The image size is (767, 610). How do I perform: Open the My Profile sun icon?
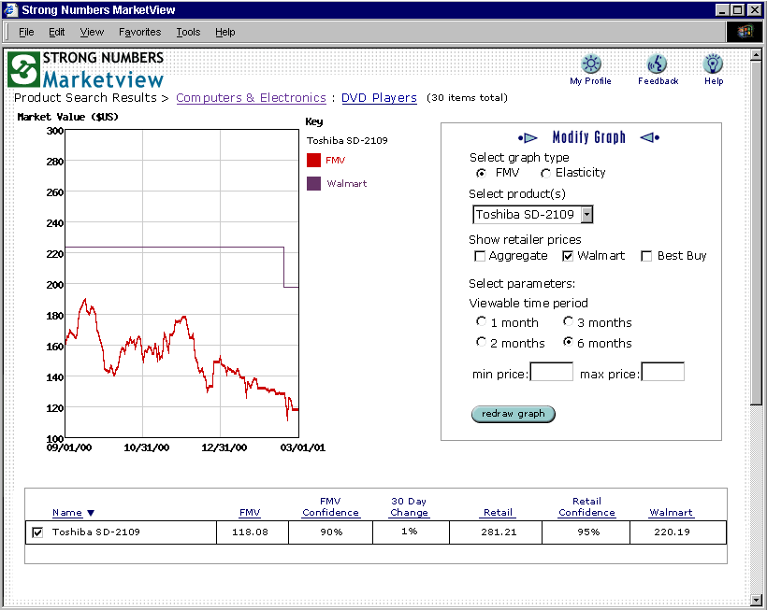point(591,64)
